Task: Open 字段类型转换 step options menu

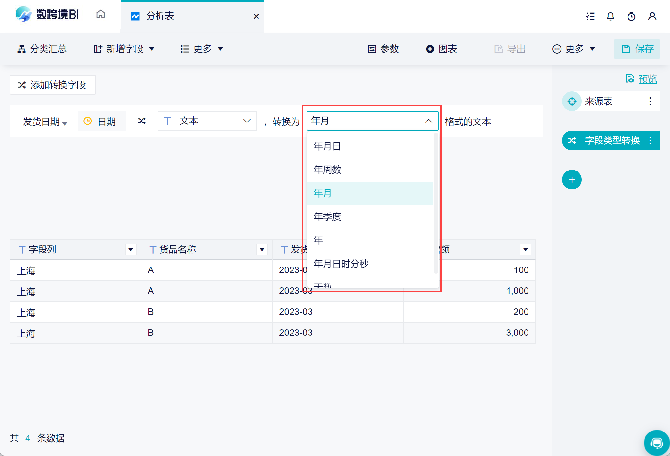Action: (650, 140)
